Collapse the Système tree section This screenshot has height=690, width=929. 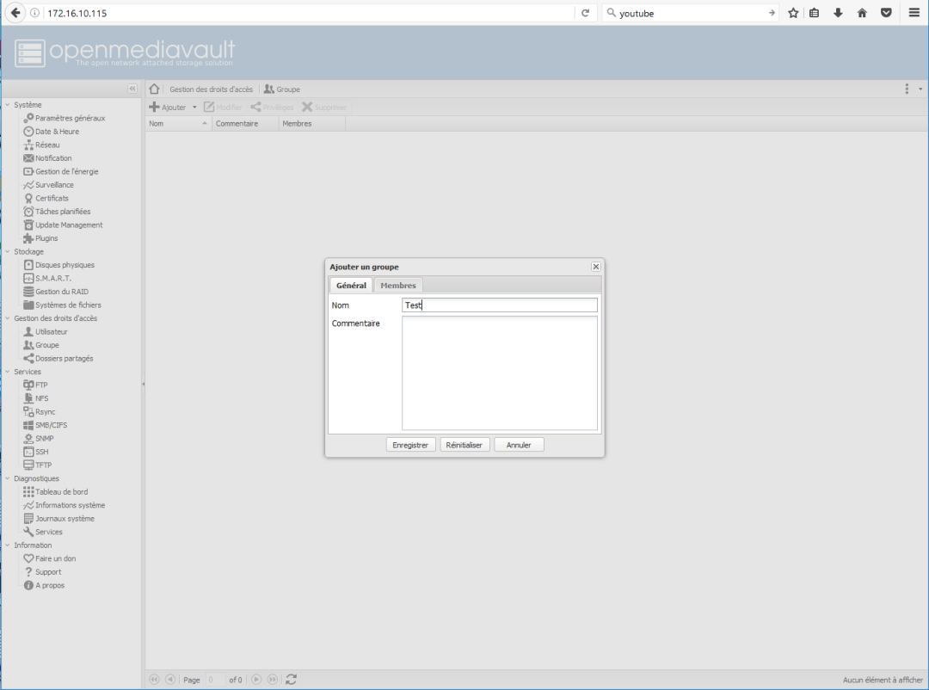[x=8, y=105]
